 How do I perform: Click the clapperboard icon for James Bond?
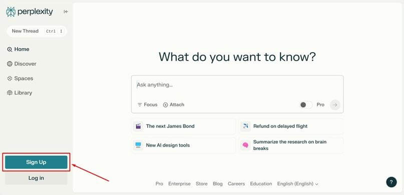click(138, 126)
